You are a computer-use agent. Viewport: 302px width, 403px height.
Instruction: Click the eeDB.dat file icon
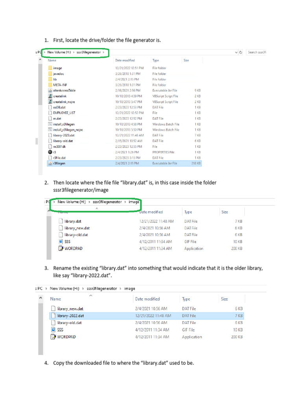pos(50,107)
